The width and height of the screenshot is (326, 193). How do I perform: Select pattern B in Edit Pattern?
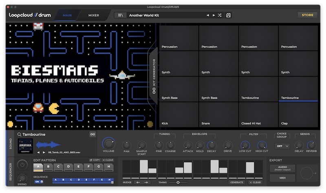[x=48, y=167]
